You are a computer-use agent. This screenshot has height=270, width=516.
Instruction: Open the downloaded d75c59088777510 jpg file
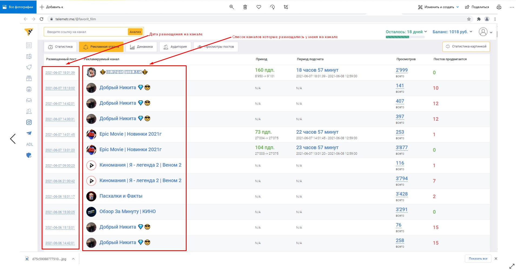click(47, 259)
